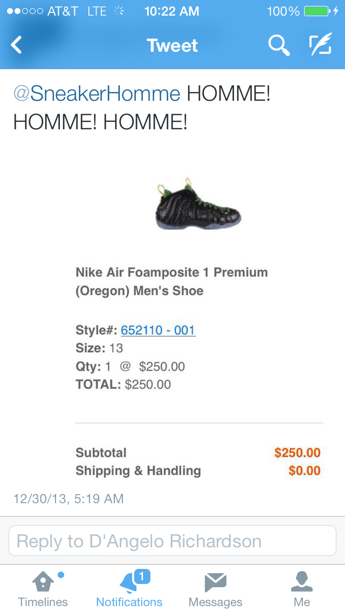Open search with magnifying glass icon
The height and width of the screenshot is (612, 345).
point(279,45)
